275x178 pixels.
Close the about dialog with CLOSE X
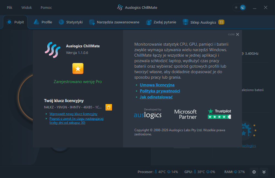[x=234, y=34]
